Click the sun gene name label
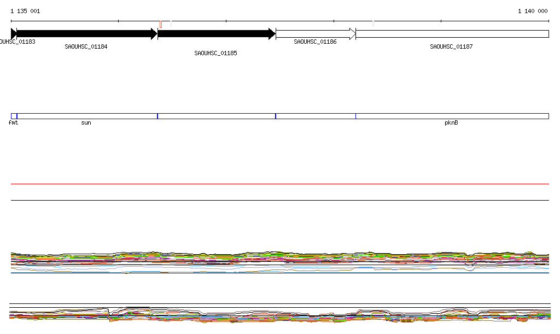Viewport: 560px width, 334px height. click(x=86, y=123)
